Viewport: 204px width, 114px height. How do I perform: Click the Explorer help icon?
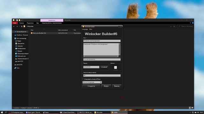point(193,23)
